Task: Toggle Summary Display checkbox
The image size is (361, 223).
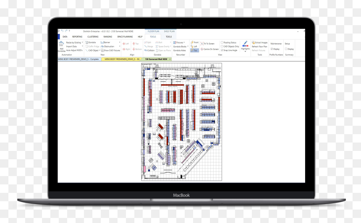Action: click(286, 49)
